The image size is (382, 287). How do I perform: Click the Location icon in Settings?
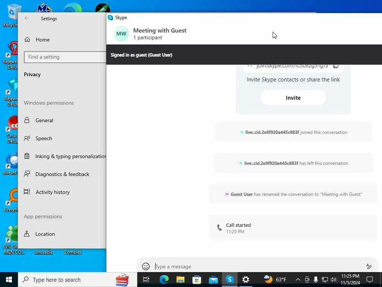pos(27,234)
